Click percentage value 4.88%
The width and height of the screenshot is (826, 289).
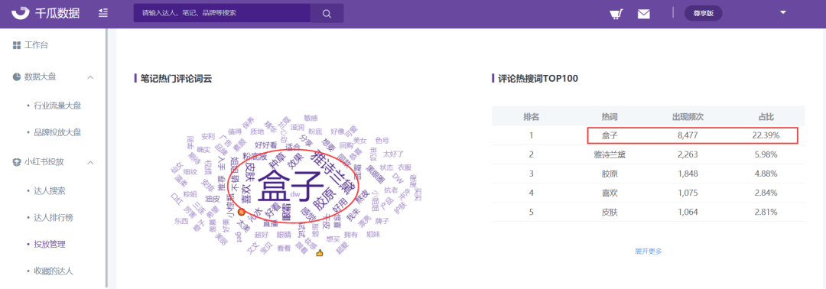point(766,174)
